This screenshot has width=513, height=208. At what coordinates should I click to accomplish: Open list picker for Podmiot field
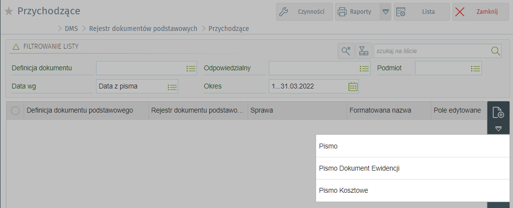click(476, 68)
